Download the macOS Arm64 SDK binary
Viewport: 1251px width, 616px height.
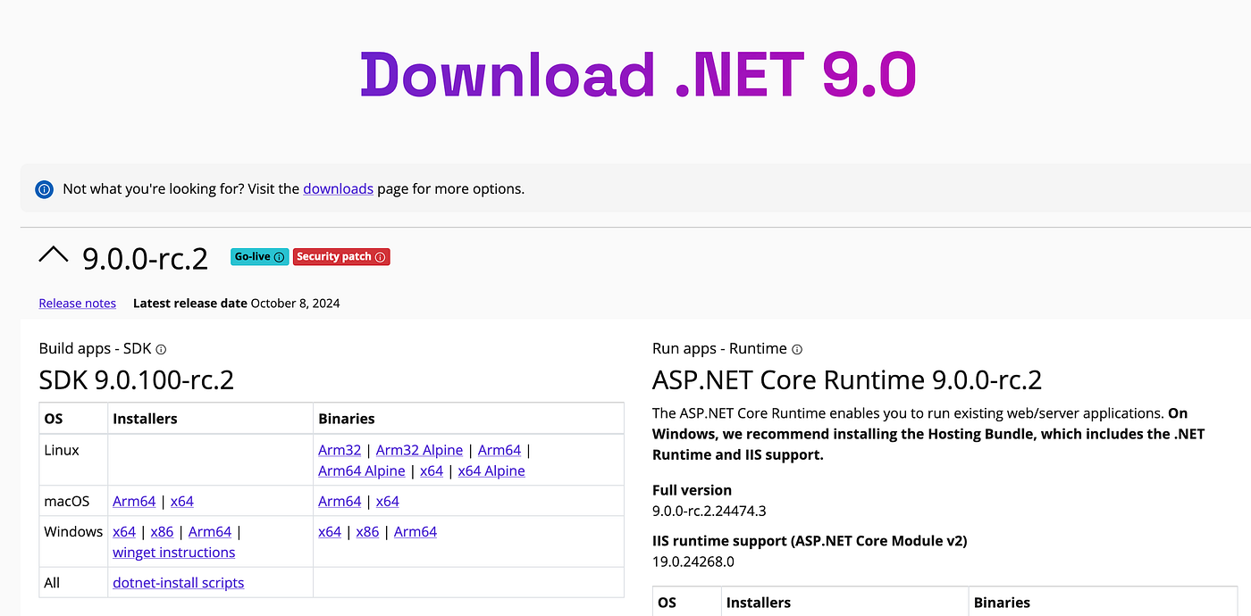(340, 502)
